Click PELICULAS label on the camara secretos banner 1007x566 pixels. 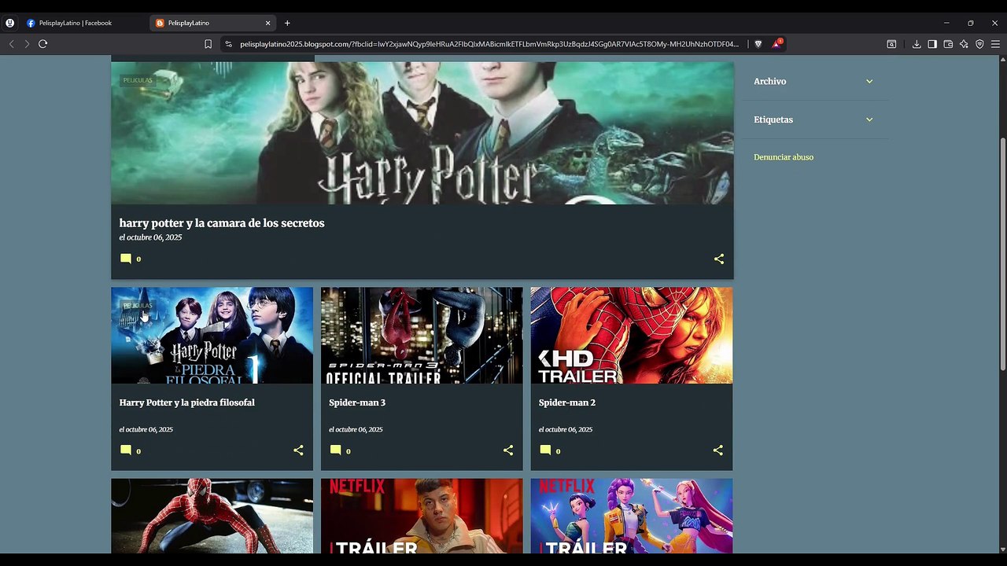(x=138, y=80)
